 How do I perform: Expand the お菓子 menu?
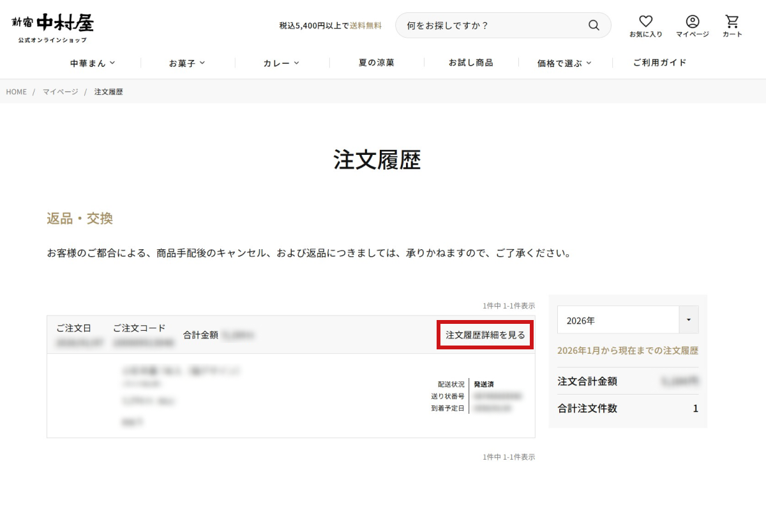tap(187, 62)
